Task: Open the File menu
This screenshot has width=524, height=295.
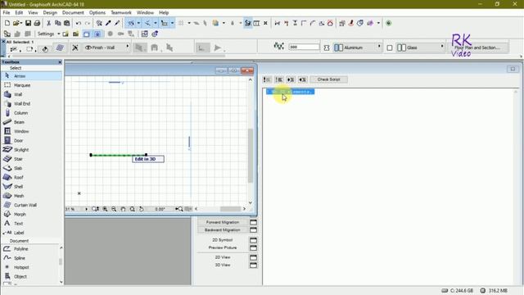Action: point(7,13)
